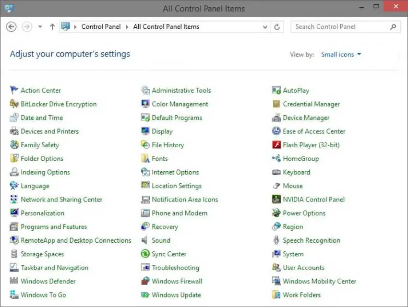Click the Fonts icon
This screenshot has width=408, height=307.
(145, 158)
